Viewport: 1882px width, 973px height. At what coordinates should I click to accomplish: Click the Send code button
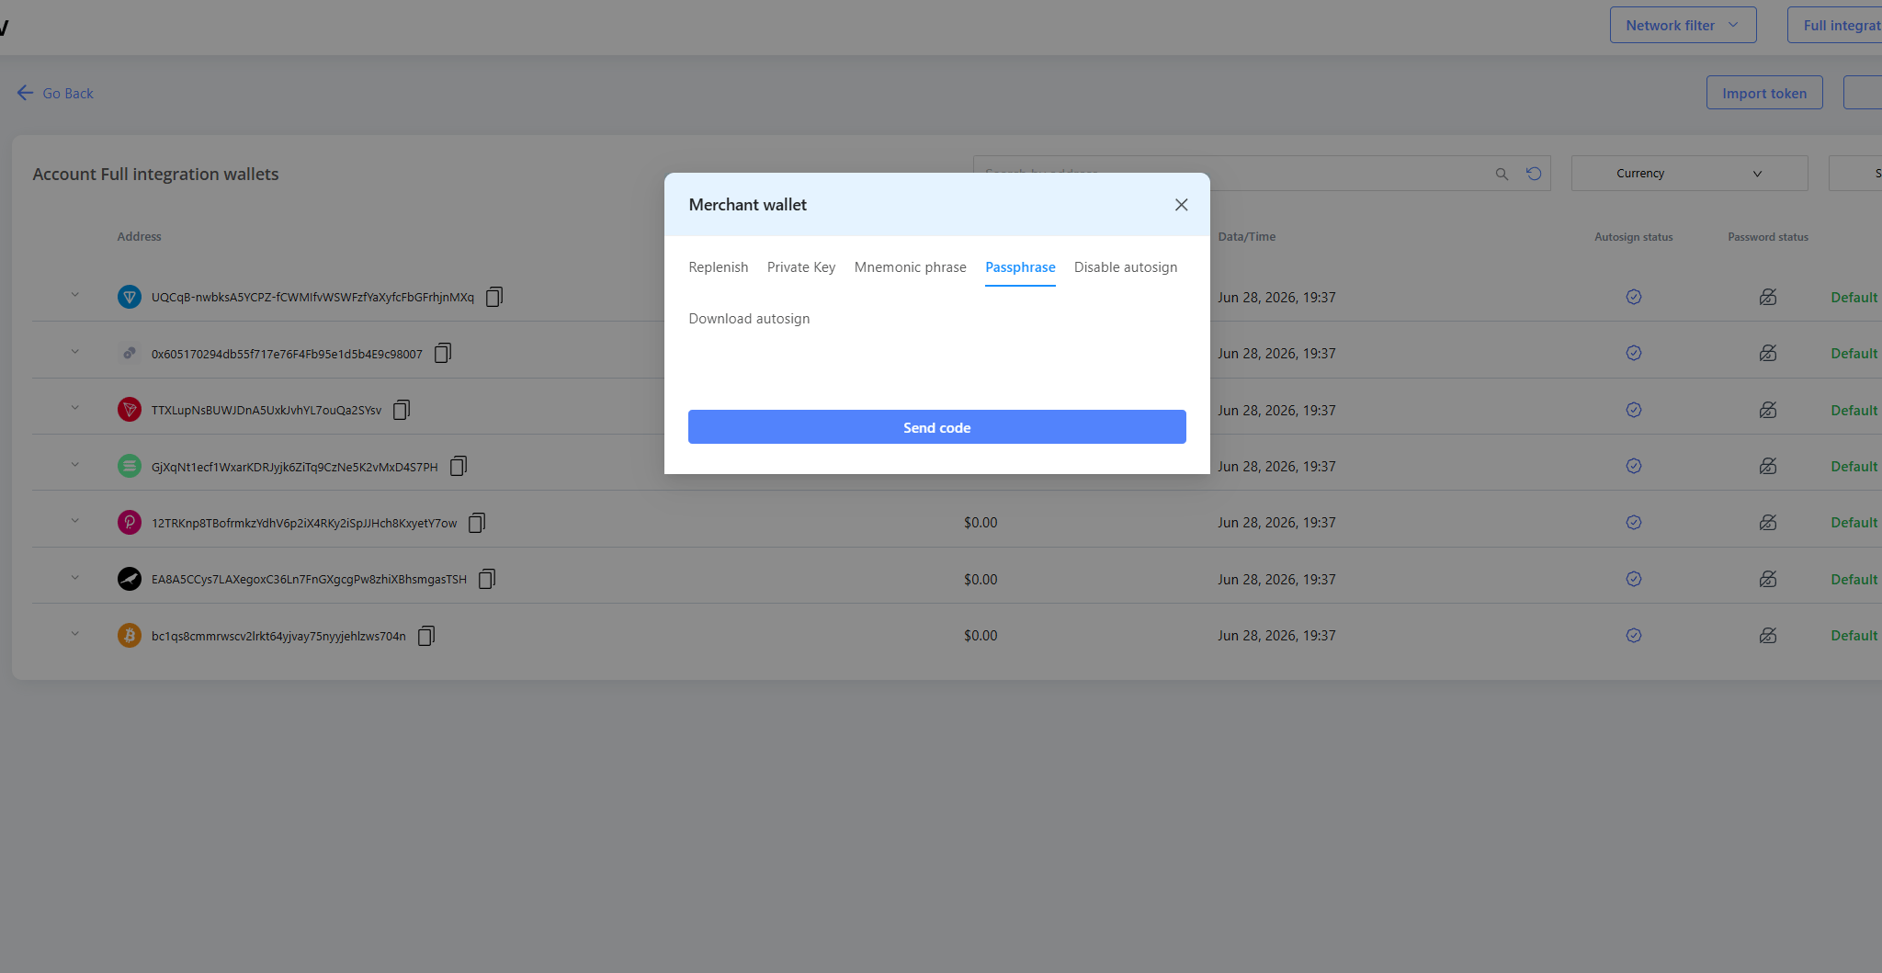point(936,427)
